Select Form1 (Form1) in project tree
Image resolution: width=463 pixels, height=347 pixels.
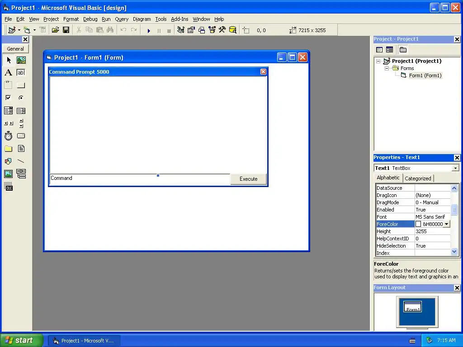point(425,75)
